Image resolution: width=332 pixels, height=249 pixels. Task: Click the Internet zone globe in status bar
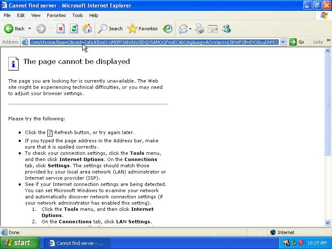pos(273,232)
